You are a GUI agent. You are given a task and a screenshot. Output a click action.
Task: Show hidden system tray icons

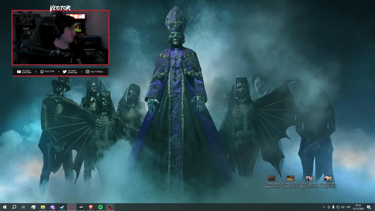[324, 207]
